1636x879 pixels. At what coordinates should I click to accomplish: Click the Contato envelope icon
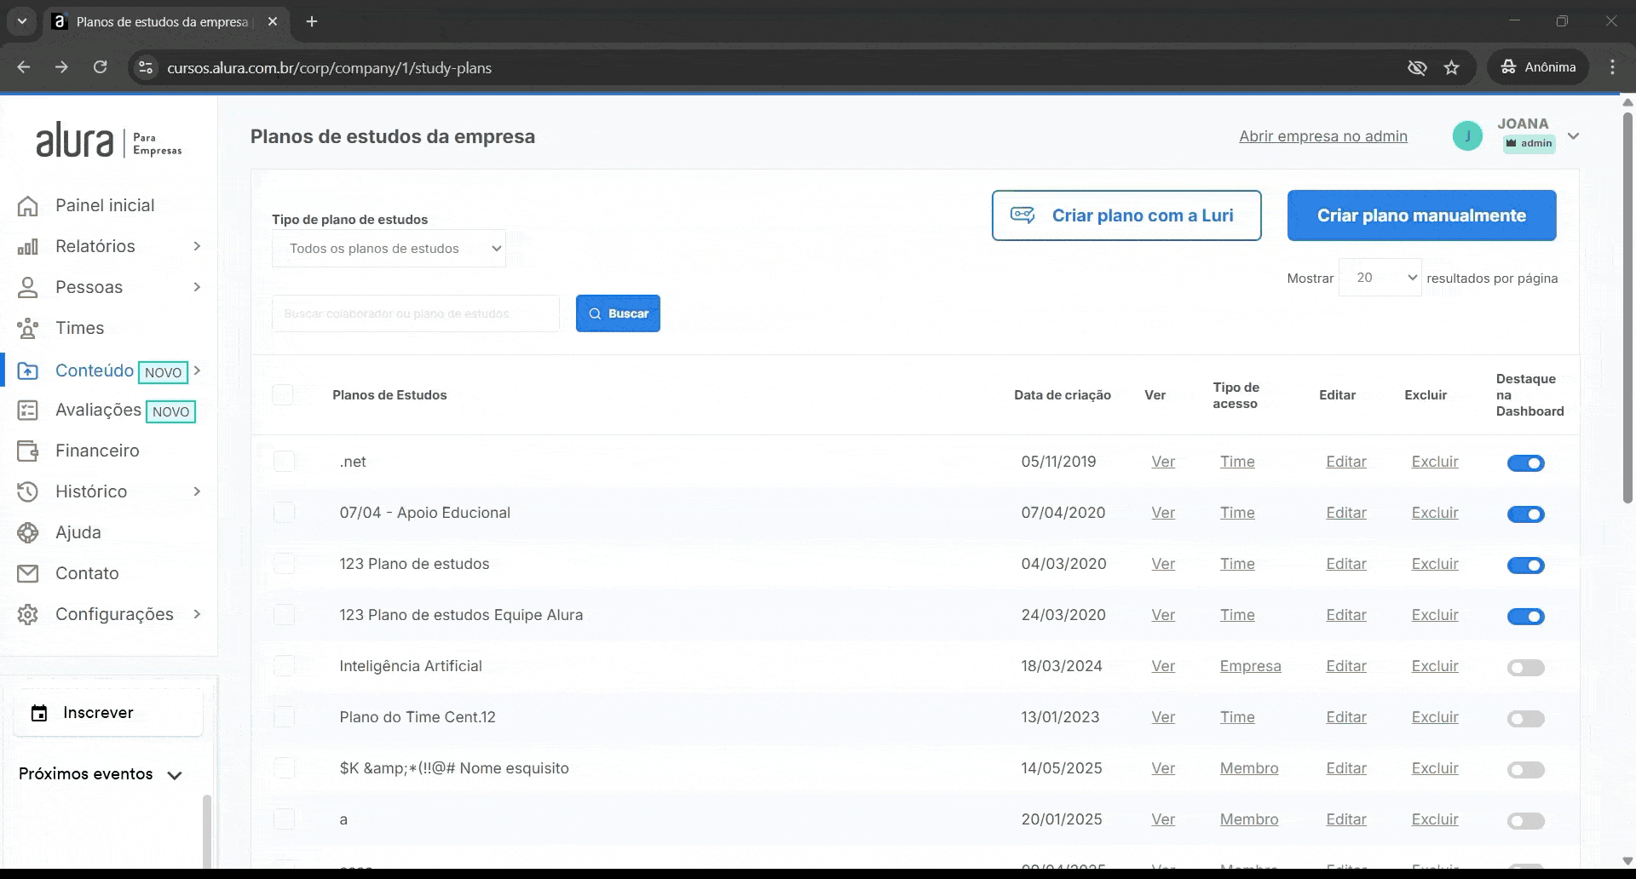[28, 574]
